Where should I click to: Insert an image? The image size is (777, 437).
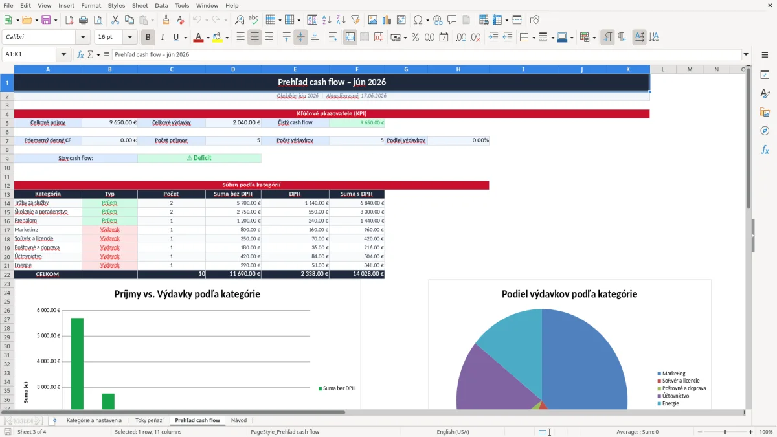point(372,20)
